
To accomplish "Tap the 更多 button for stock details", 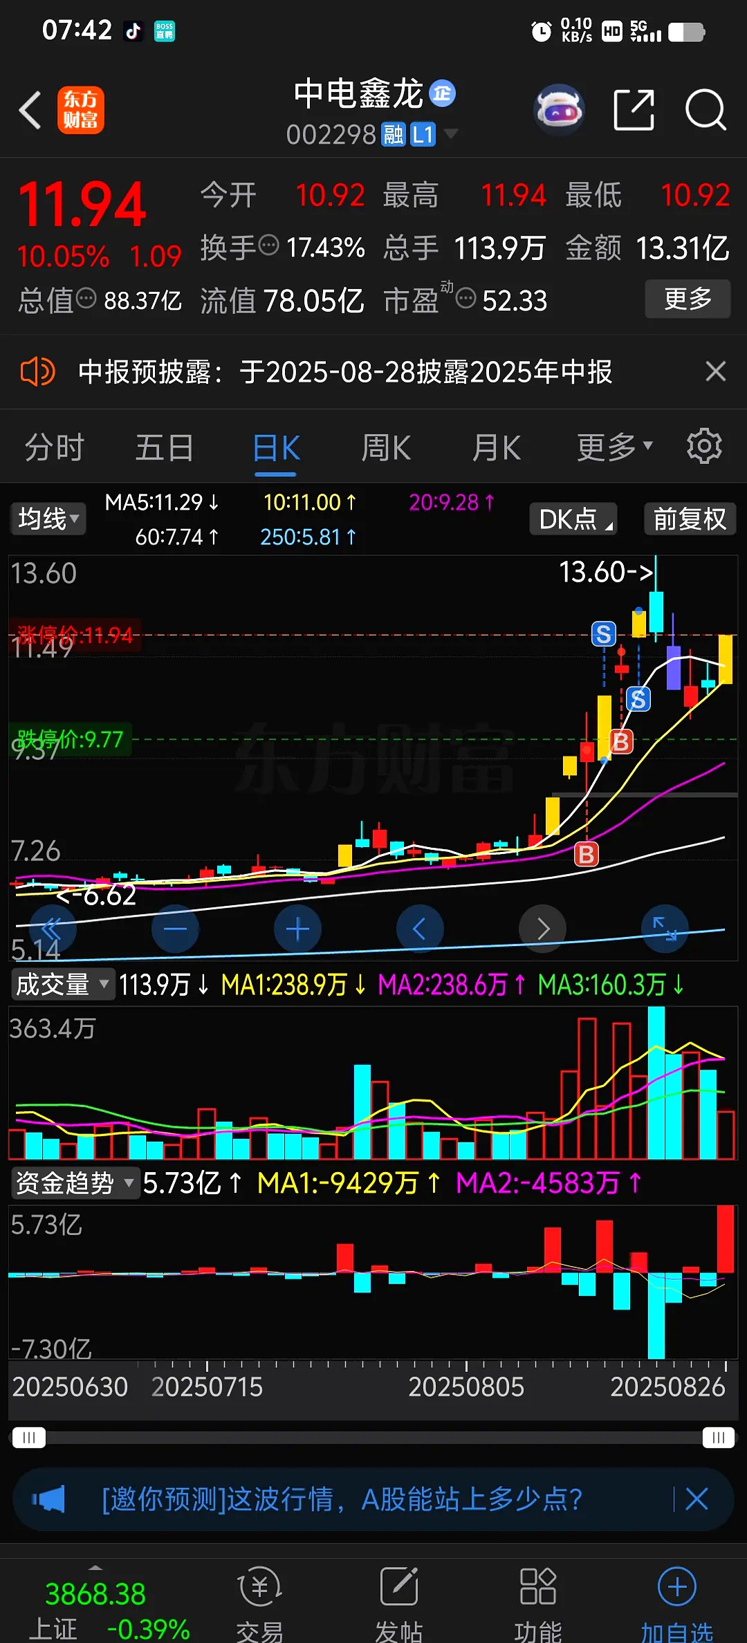I will pos(687,299).
